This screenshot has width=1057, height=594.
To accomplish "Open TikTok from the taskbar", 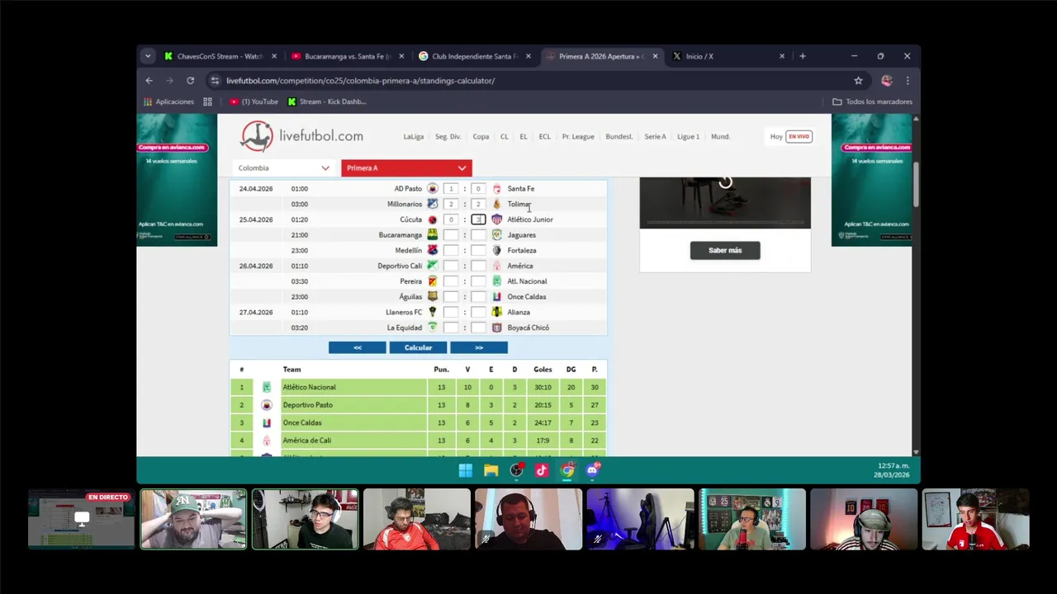I will [x=542, y=470].
